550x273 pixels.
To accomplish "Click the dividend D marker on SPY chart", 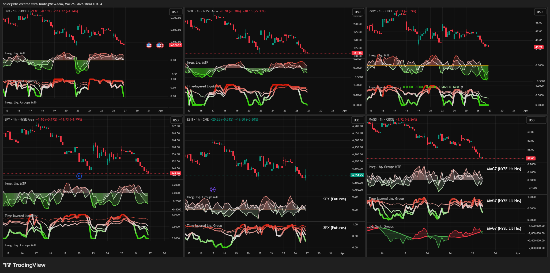I will 79,176.
